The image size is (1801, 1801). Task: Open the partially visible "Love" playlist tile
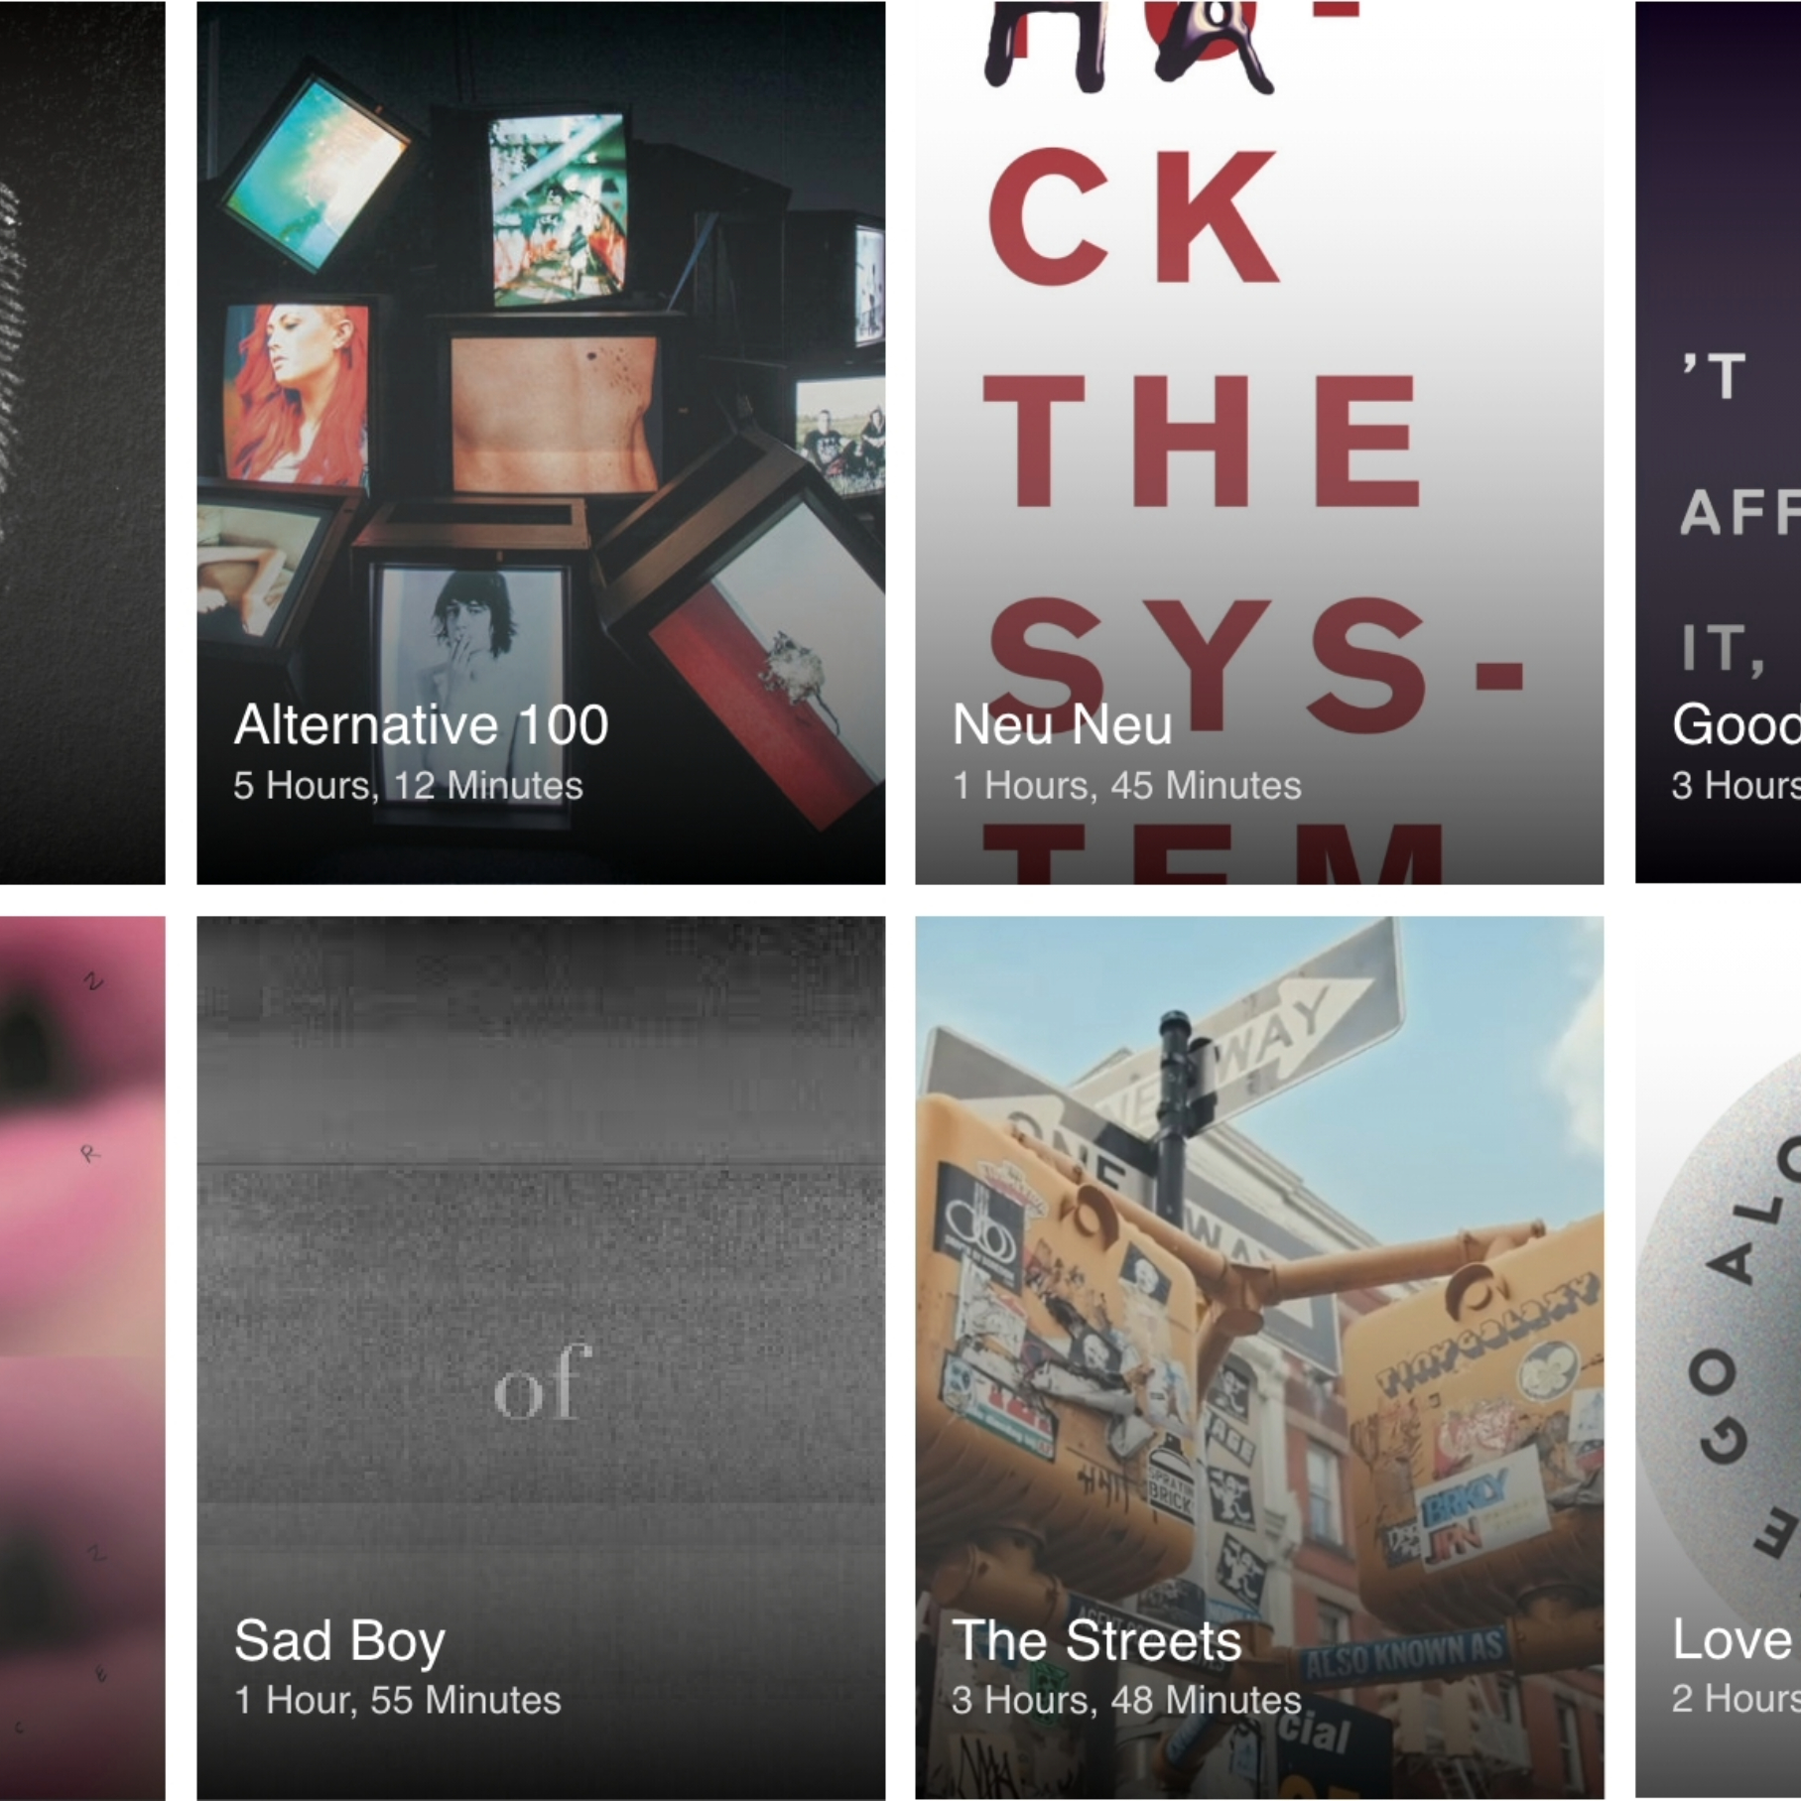click(x=1718, y=1357)
